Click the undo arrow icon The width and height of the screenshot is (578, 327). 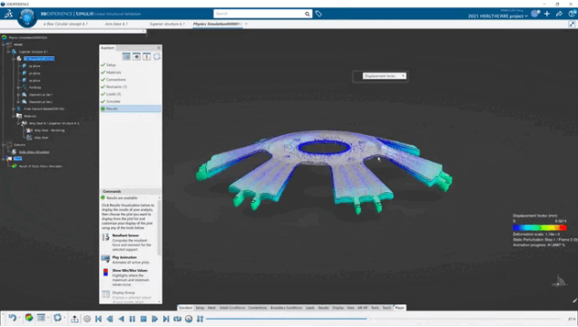tap(12, 318)
